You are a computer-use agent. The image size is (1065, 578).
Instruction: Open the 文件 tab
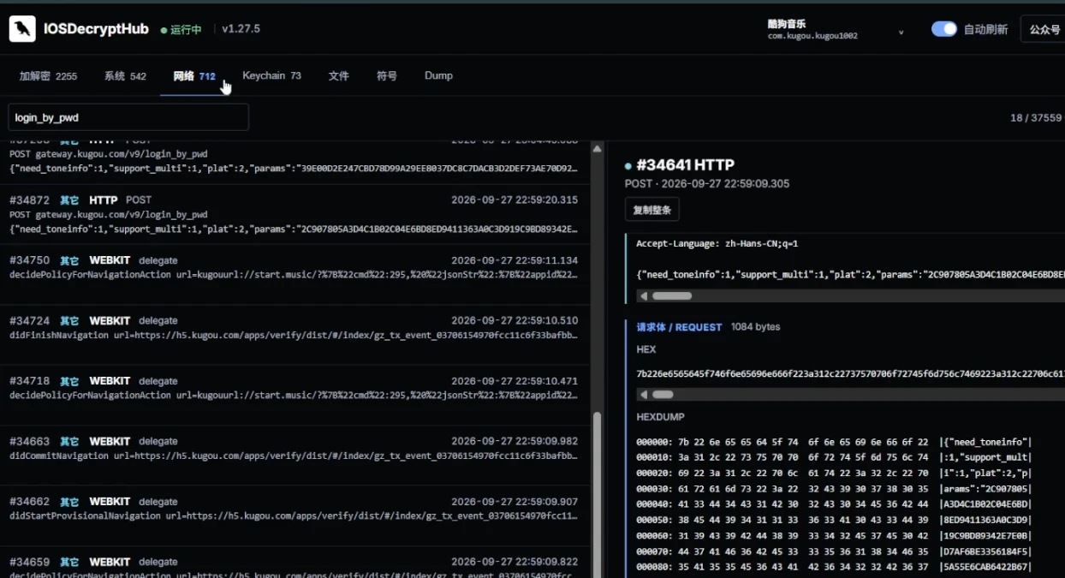click(339, 76)
